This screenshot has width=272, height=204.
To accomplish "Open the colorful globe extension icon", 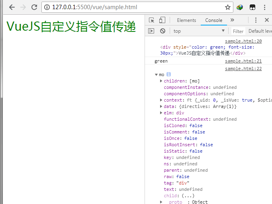I will (240, 7).
